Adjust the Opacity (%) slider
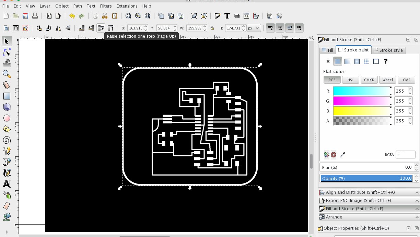Screen dimensions: 420x237 click(366, 178)
